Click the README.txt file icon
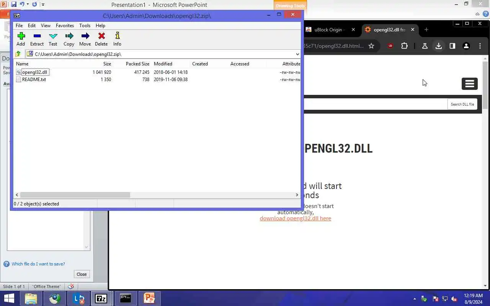This screenshot has height=306, width=490. pos(19,80)
